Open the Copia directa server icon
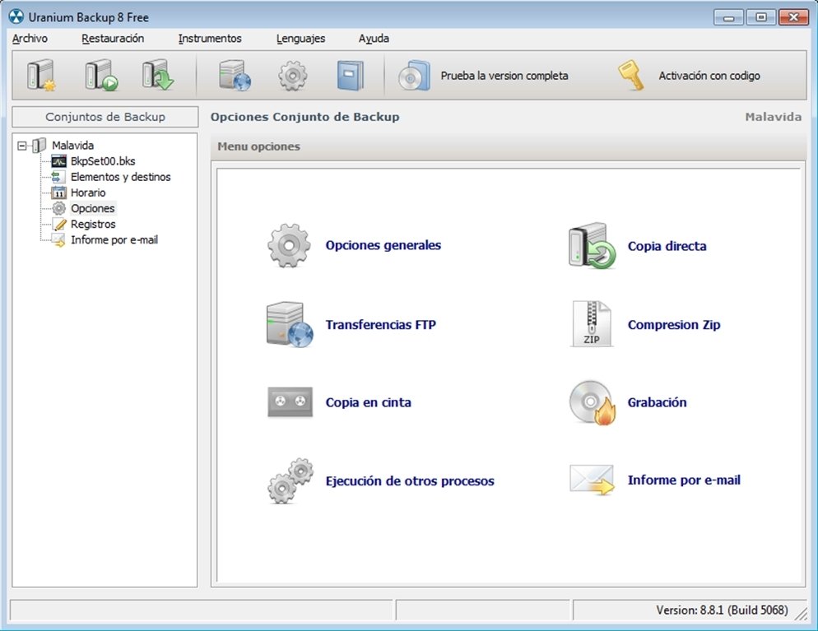Screen dimensions: 818x631 click(593, 246)
